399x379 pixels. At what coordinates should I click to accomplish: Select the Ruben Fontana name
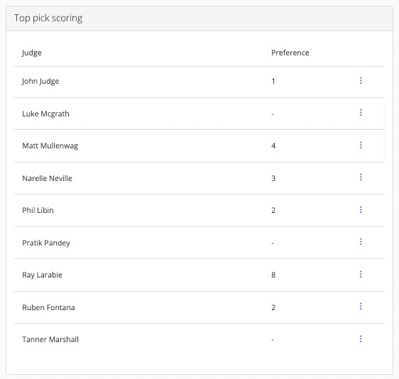pos(48,307)
